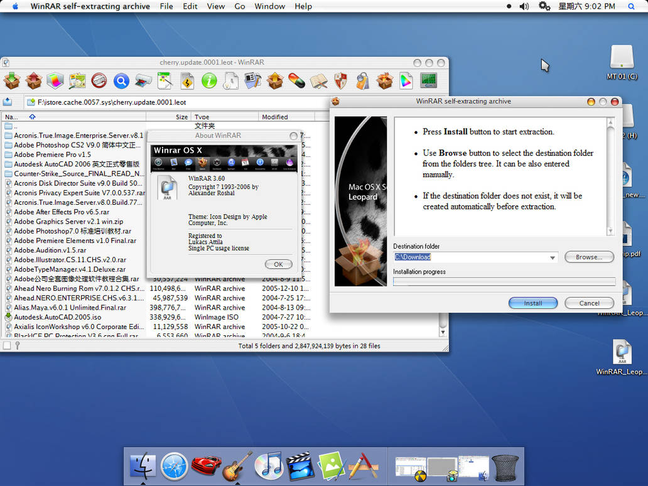Click the box with yellow arrow icon
The width and height of the screenshot is (648, 486).
[x=275, y=80]
